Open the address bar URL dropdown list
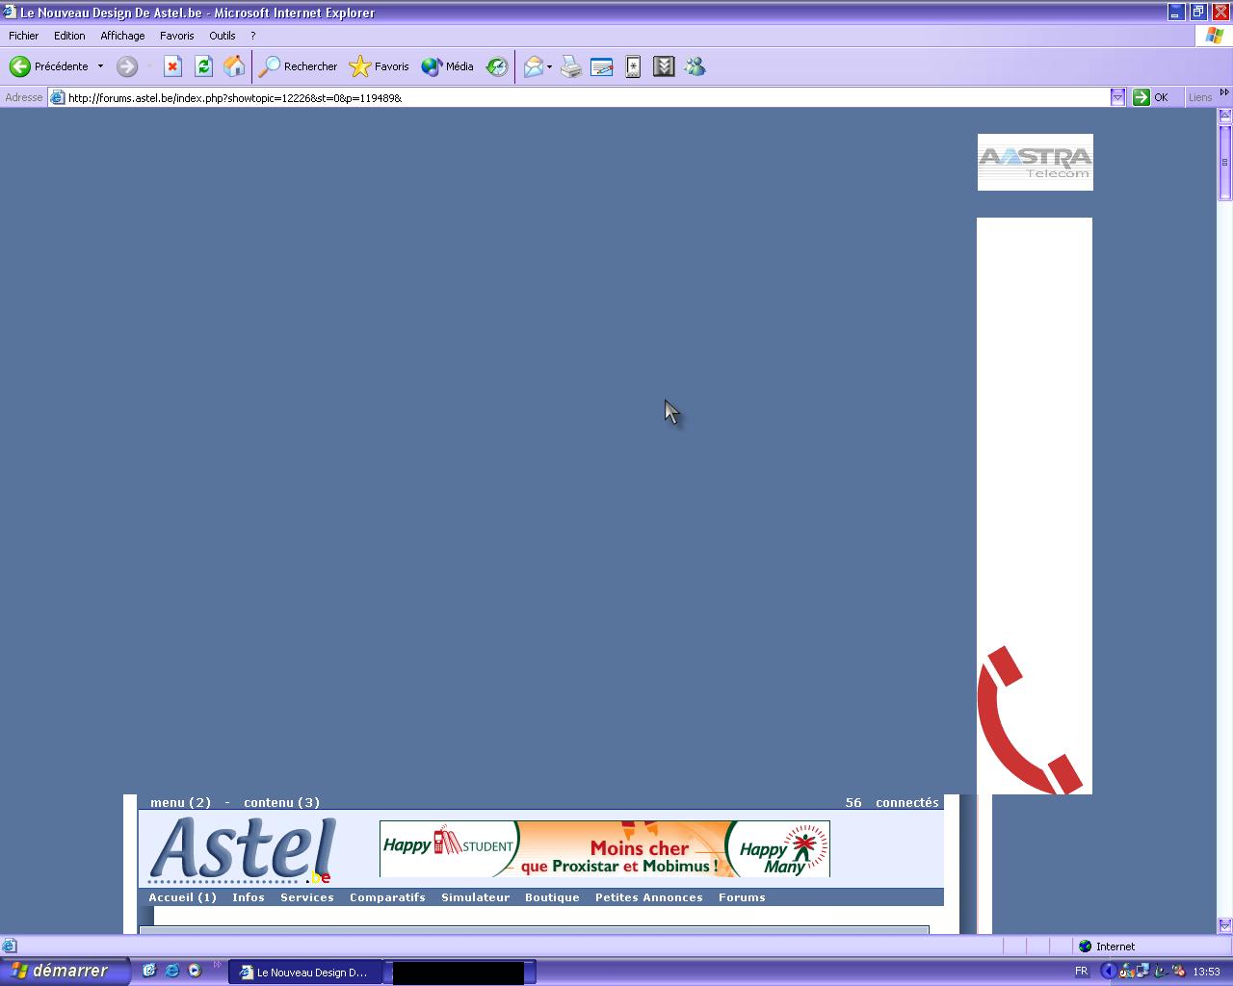Viewport: 1233px width, 986px height. [x=1117, y=97]
